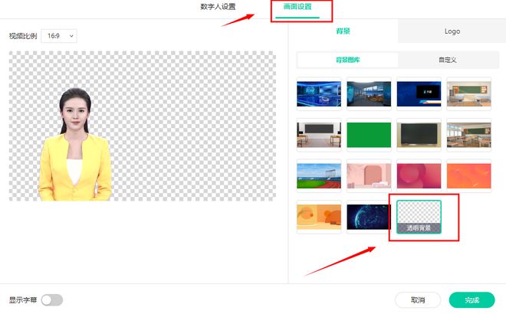Select the sports field stadium background

pyautogui.click(x=319, y=175)
